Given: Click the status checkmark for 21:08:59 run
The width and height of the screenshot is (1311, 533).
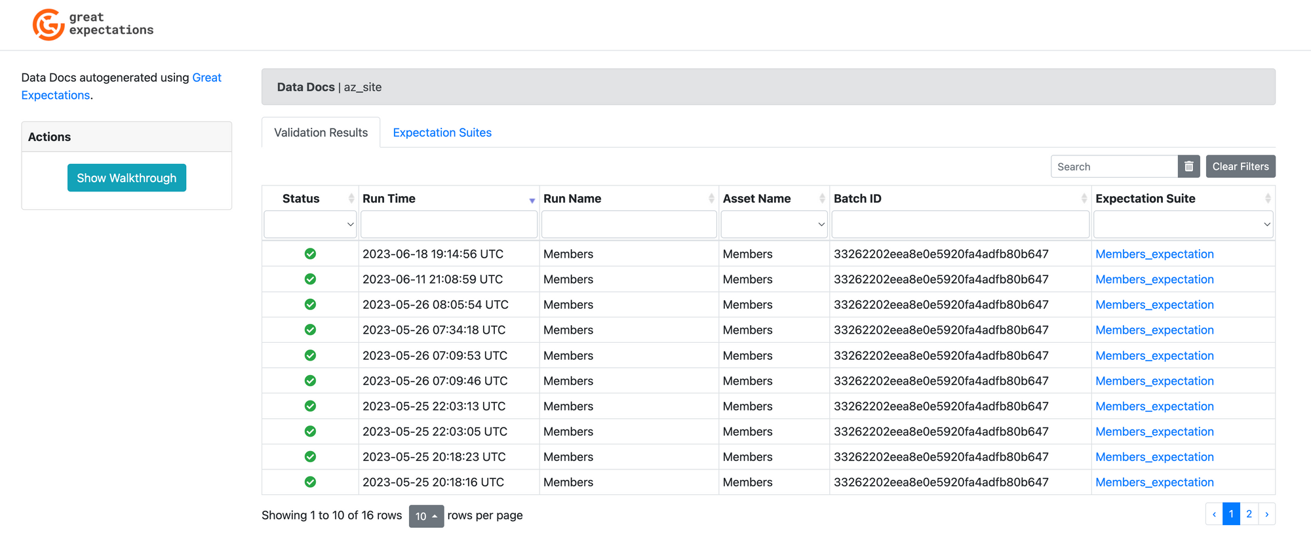Looking at the screenshot, I should click(x=310, y=279).
